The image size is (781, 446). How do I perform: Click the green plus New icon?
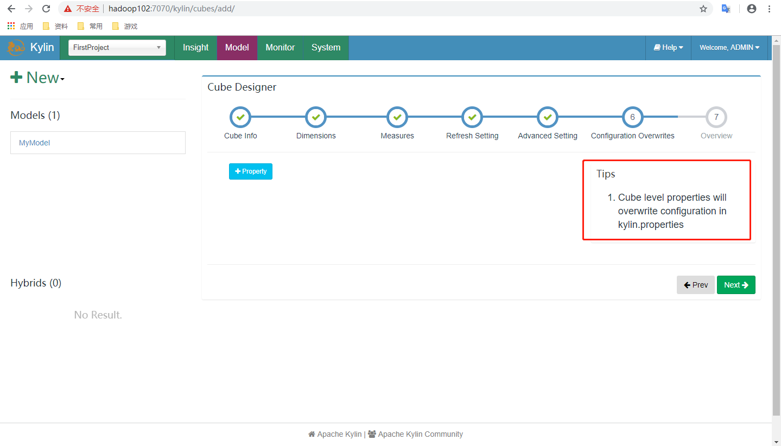[16, 78]
